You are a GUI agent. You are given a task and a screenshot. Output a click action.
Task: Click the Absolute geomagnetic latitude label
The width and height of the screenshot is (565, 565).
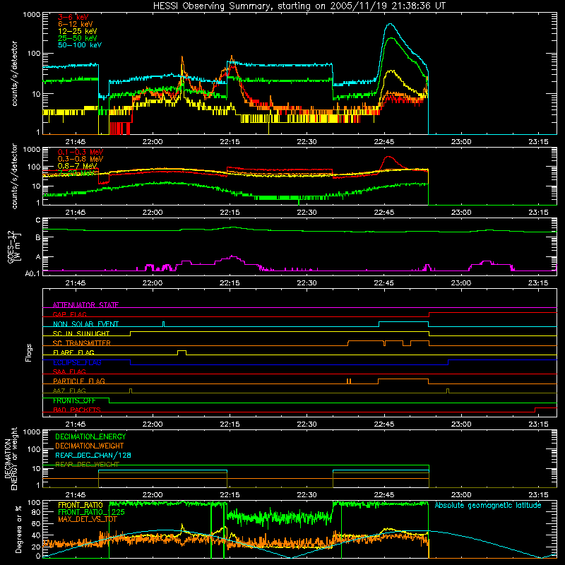[x=488, y=505]
